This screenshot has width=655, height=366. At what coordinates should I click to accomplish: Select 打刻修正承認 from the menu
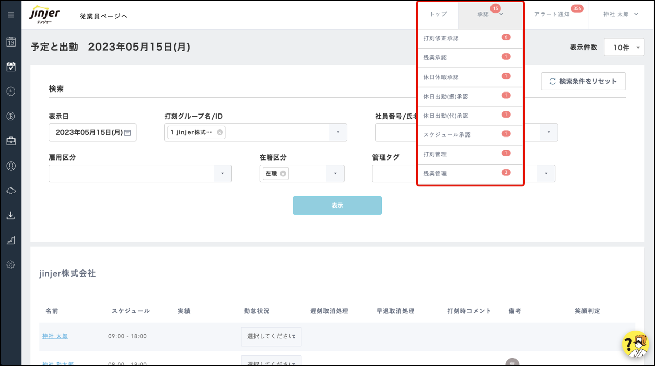441,38
